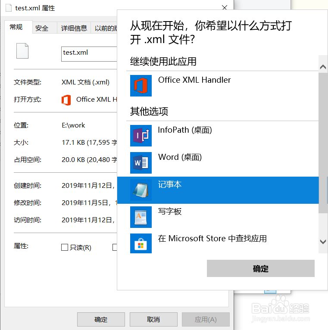The width and height of the screenshot is (328, 330).
Task: Click the WordPad (写字板) app icon
Action: [x=141, y=217]
